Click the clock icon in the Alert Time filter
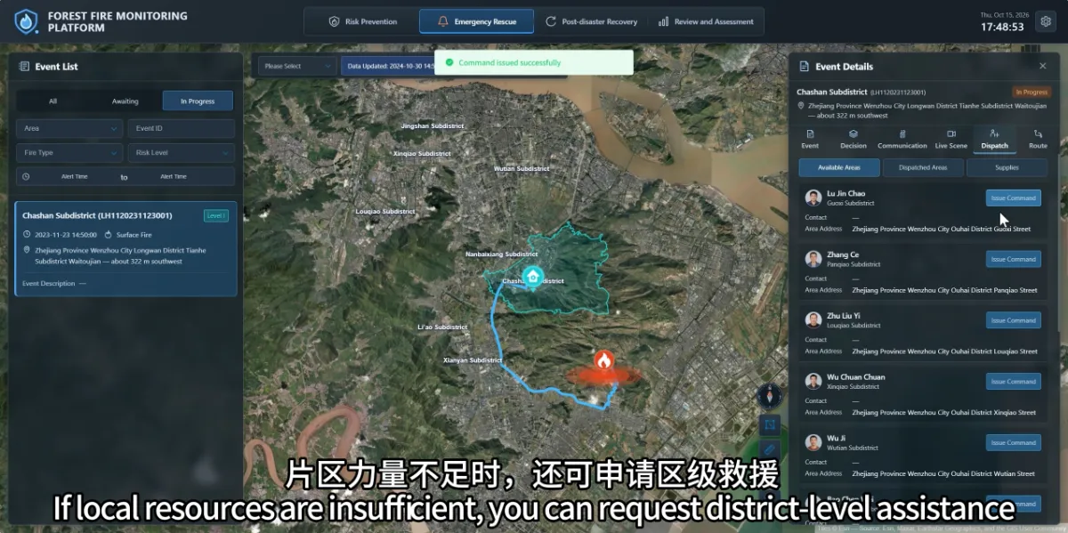This screenshot has width=1068, height=533. [x=26, y=177]
